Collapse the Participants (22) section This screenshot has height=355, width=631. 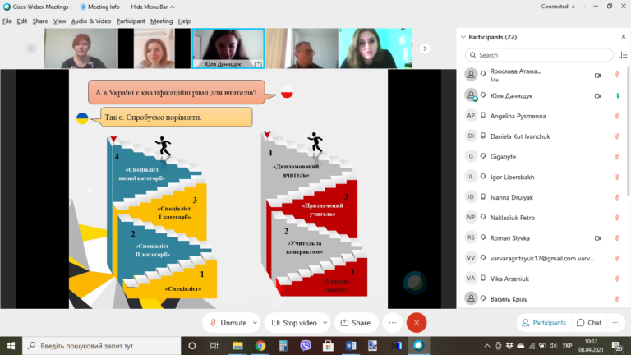[x=463, y=37]
